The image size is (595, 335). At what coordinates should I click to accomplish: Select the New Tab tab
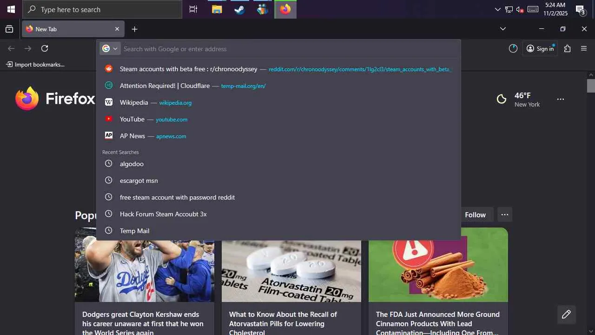(73, 29)
